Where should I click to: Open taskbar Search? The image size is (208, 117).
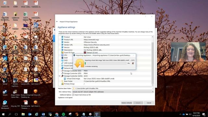[10, 114]
